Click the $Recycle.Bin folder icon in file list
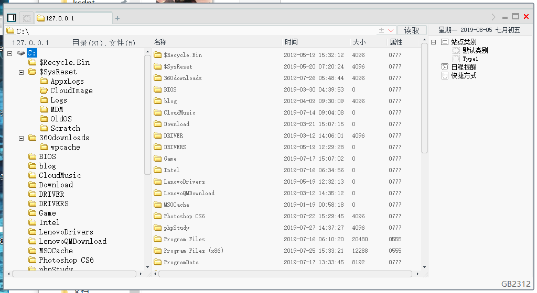Viewport: 537px width, 293px height. pyautogui.click(x=157, y=54)
